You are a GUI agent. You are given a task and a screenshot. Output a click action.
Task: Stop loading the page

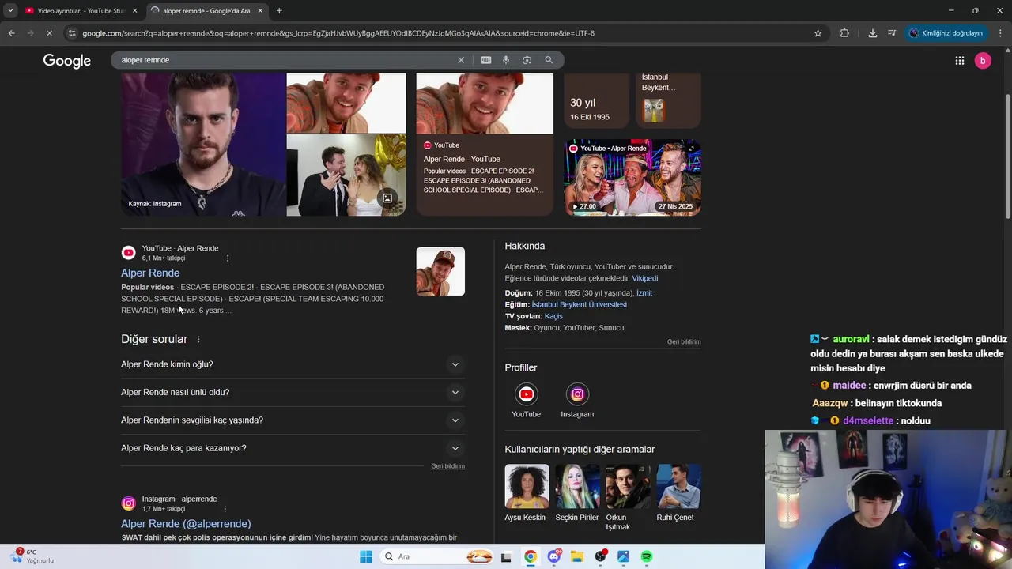[49, 33]
